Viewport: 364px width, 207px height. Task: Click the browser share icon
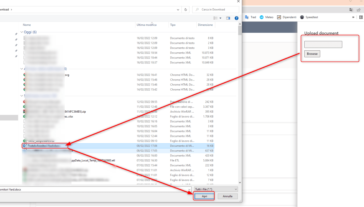[359, 10]
